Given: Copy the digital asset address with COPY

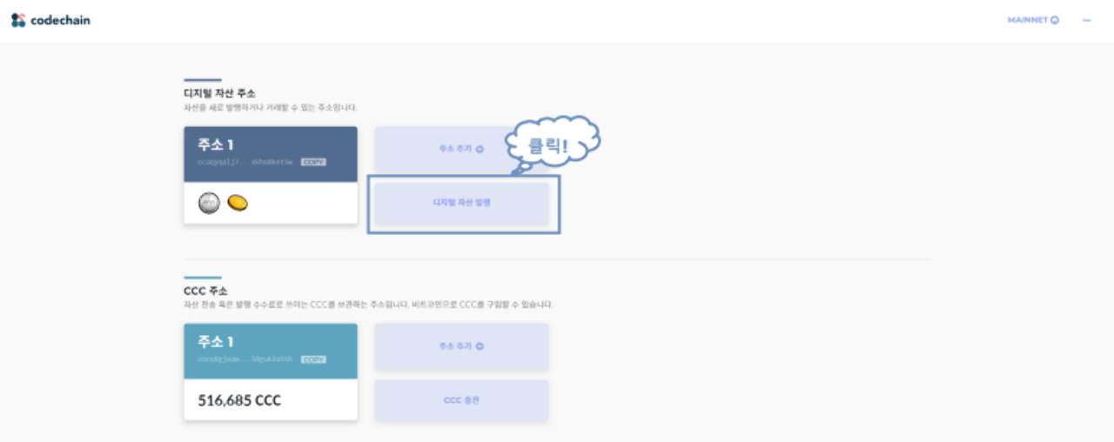Looking at the screenshot, I should point(313,162).
